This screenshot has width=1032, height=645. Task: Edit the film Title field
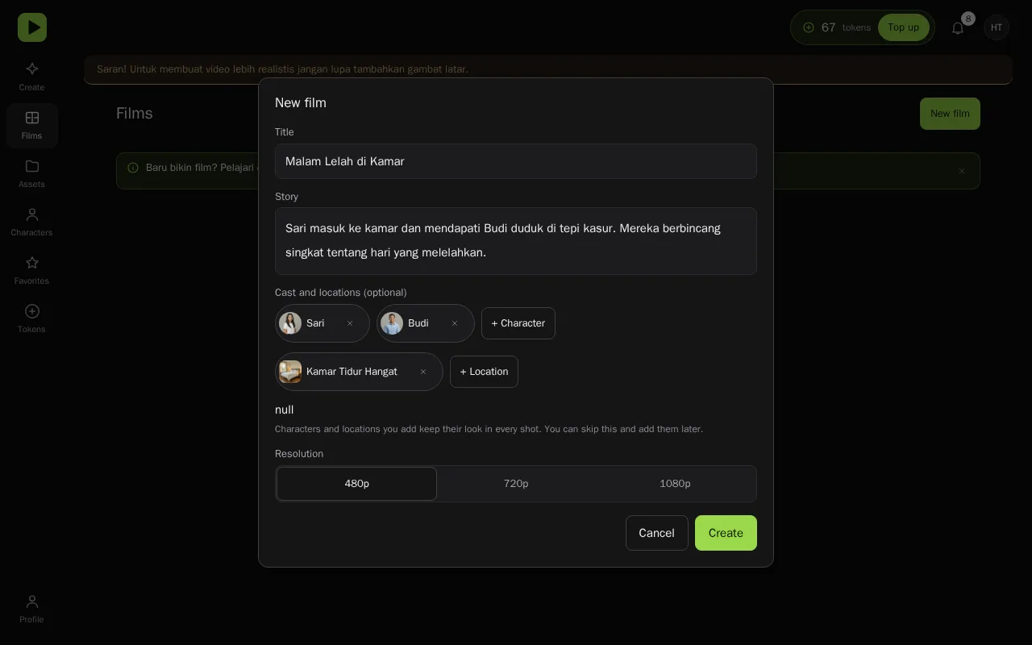pos(516,161)
